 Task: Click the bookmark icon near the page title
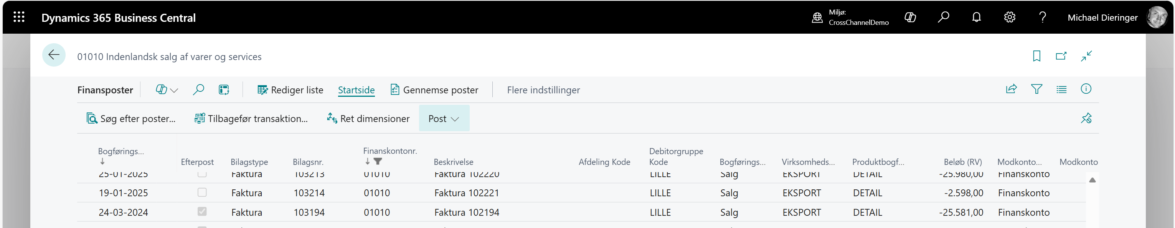[x=1037, y=55]
